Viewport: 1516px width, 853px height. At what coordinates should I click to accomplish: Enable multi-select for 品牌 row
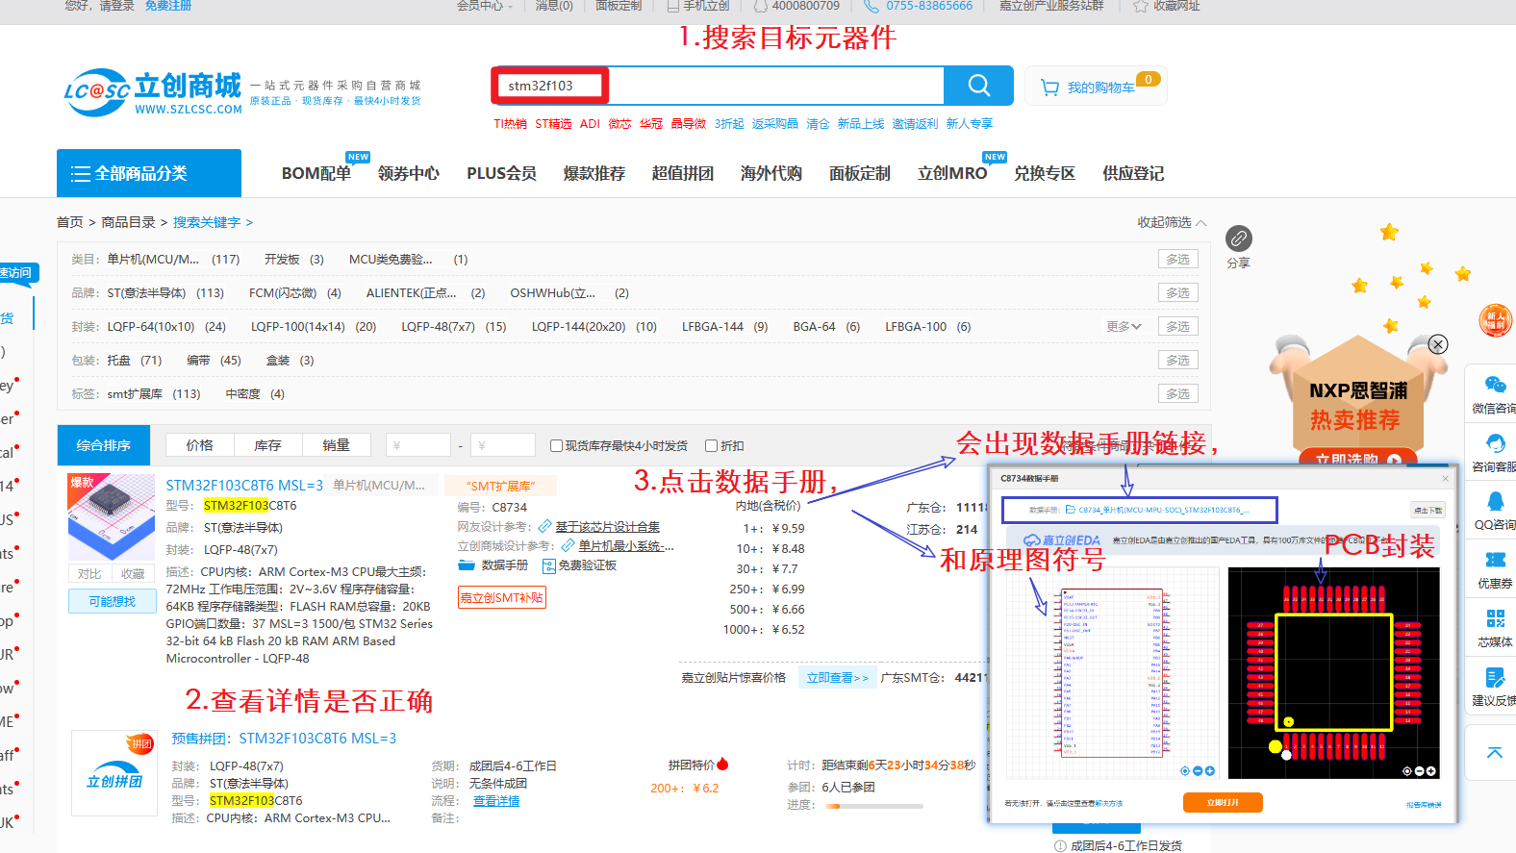[1178, 293]
